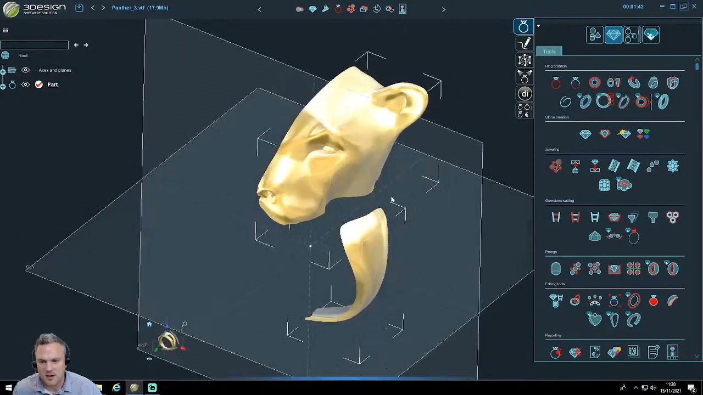Select the grid pavé Jewelling tool
Image resolution: width=703 pixels, height=395 pixels.
[x=604, y=185]
